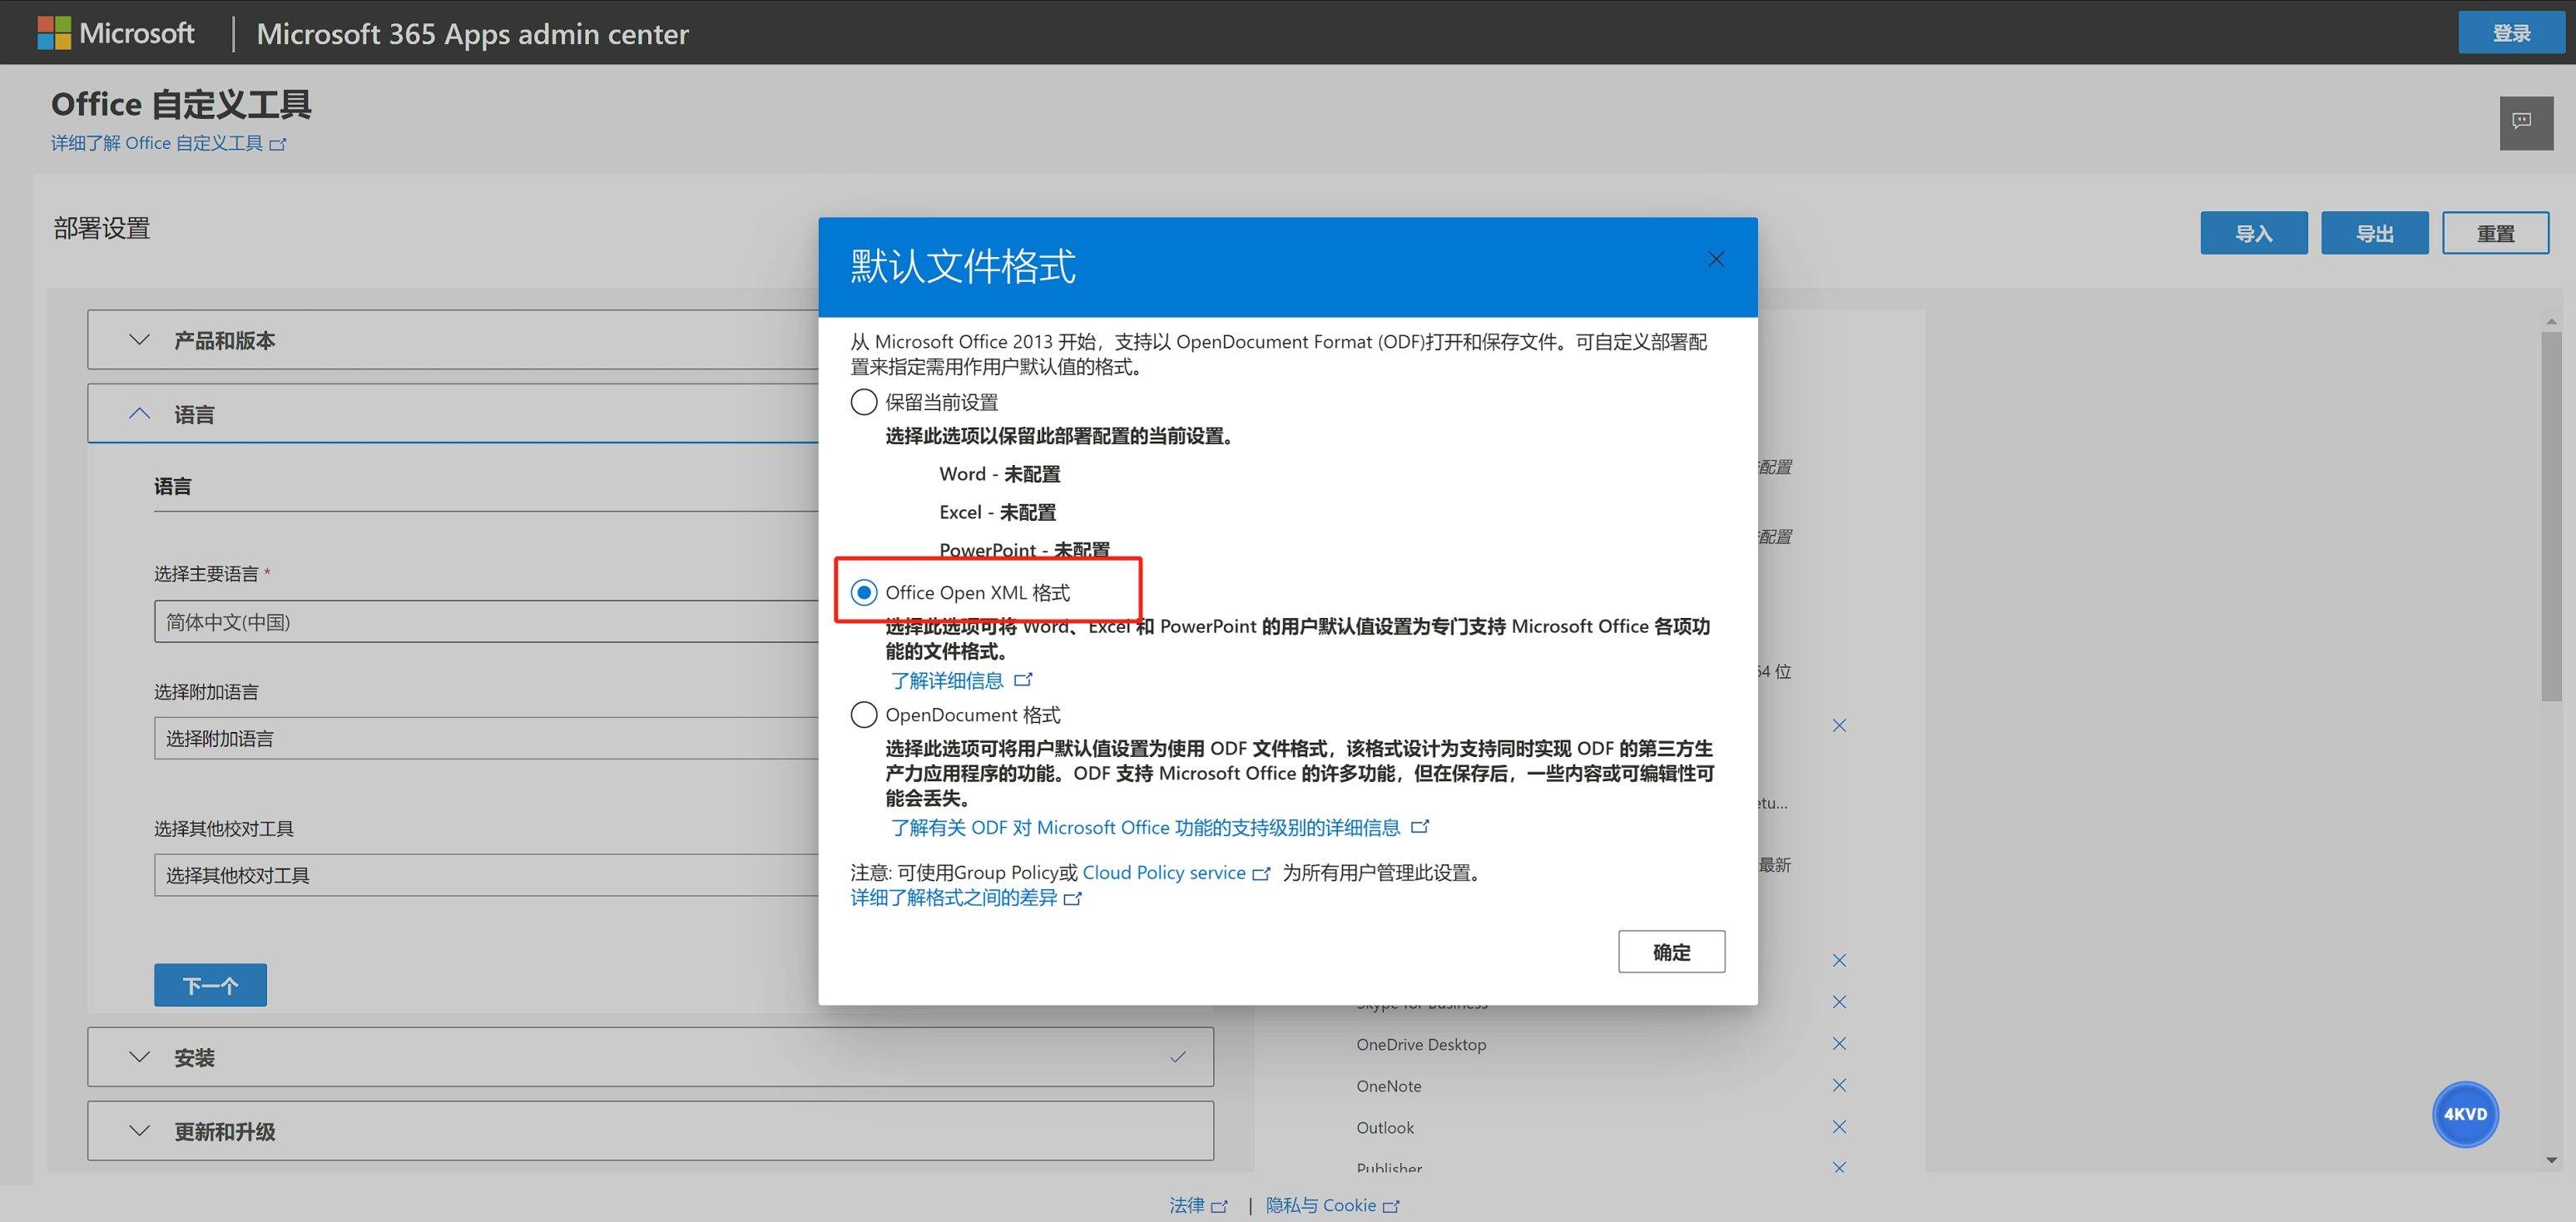Image resolution: width=2576 pixels, height=1222 pixels.
Task: Click the feedback chat icon top right
Action: tap(2525, 123)
